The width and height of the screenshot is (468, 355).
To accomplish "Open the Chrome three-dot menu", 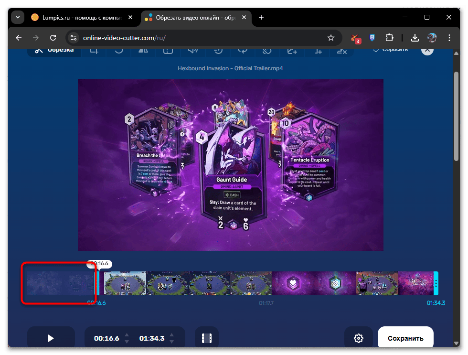I will (x=449, y=38).
